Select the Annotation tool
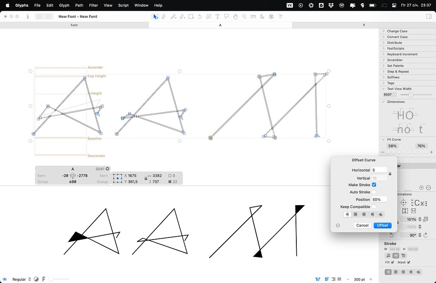 pyautogui.click(x=227, y=17)
